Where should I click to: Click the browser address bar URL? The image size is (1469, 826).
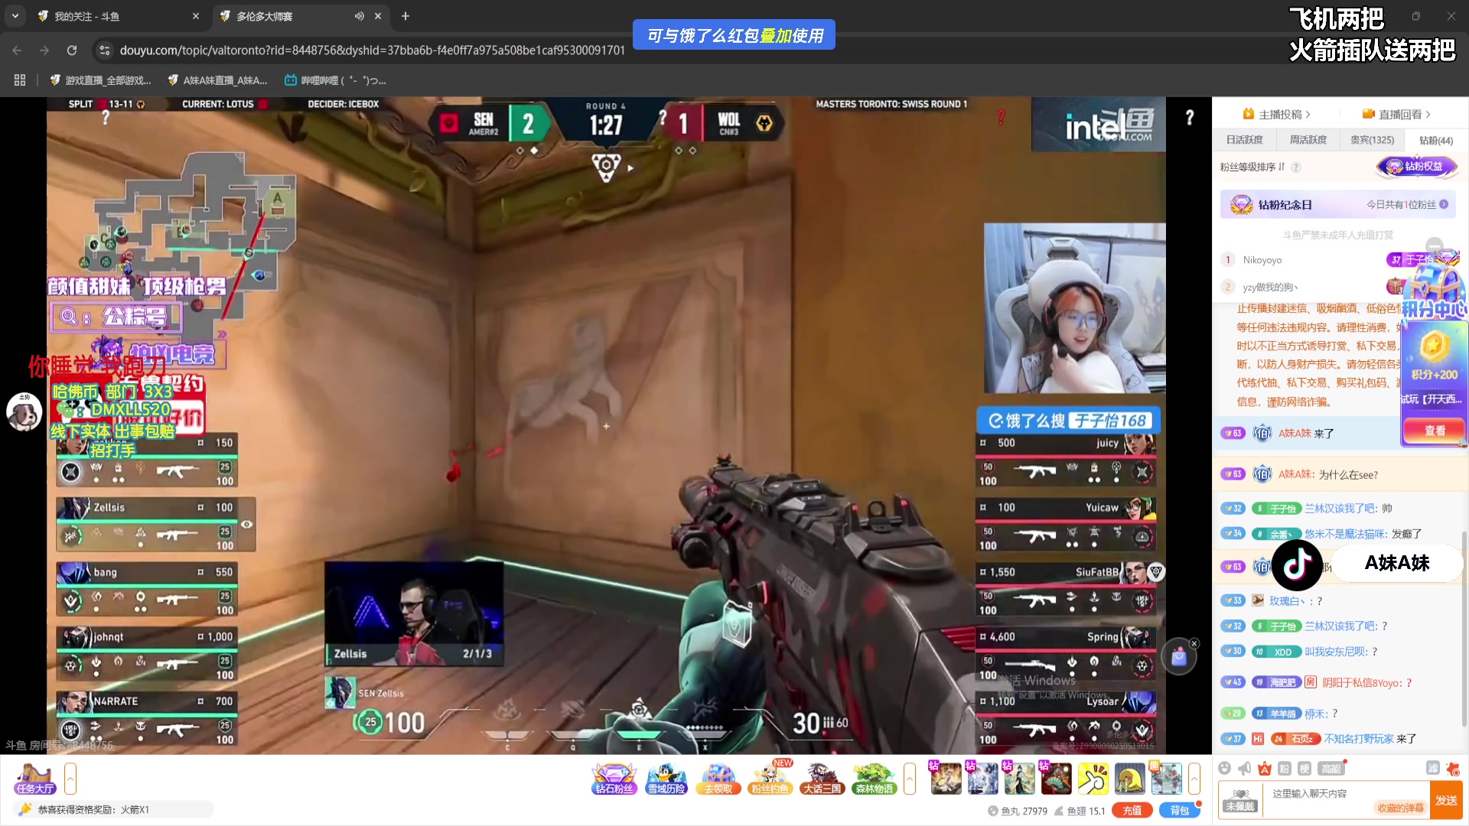coord(372,50)
